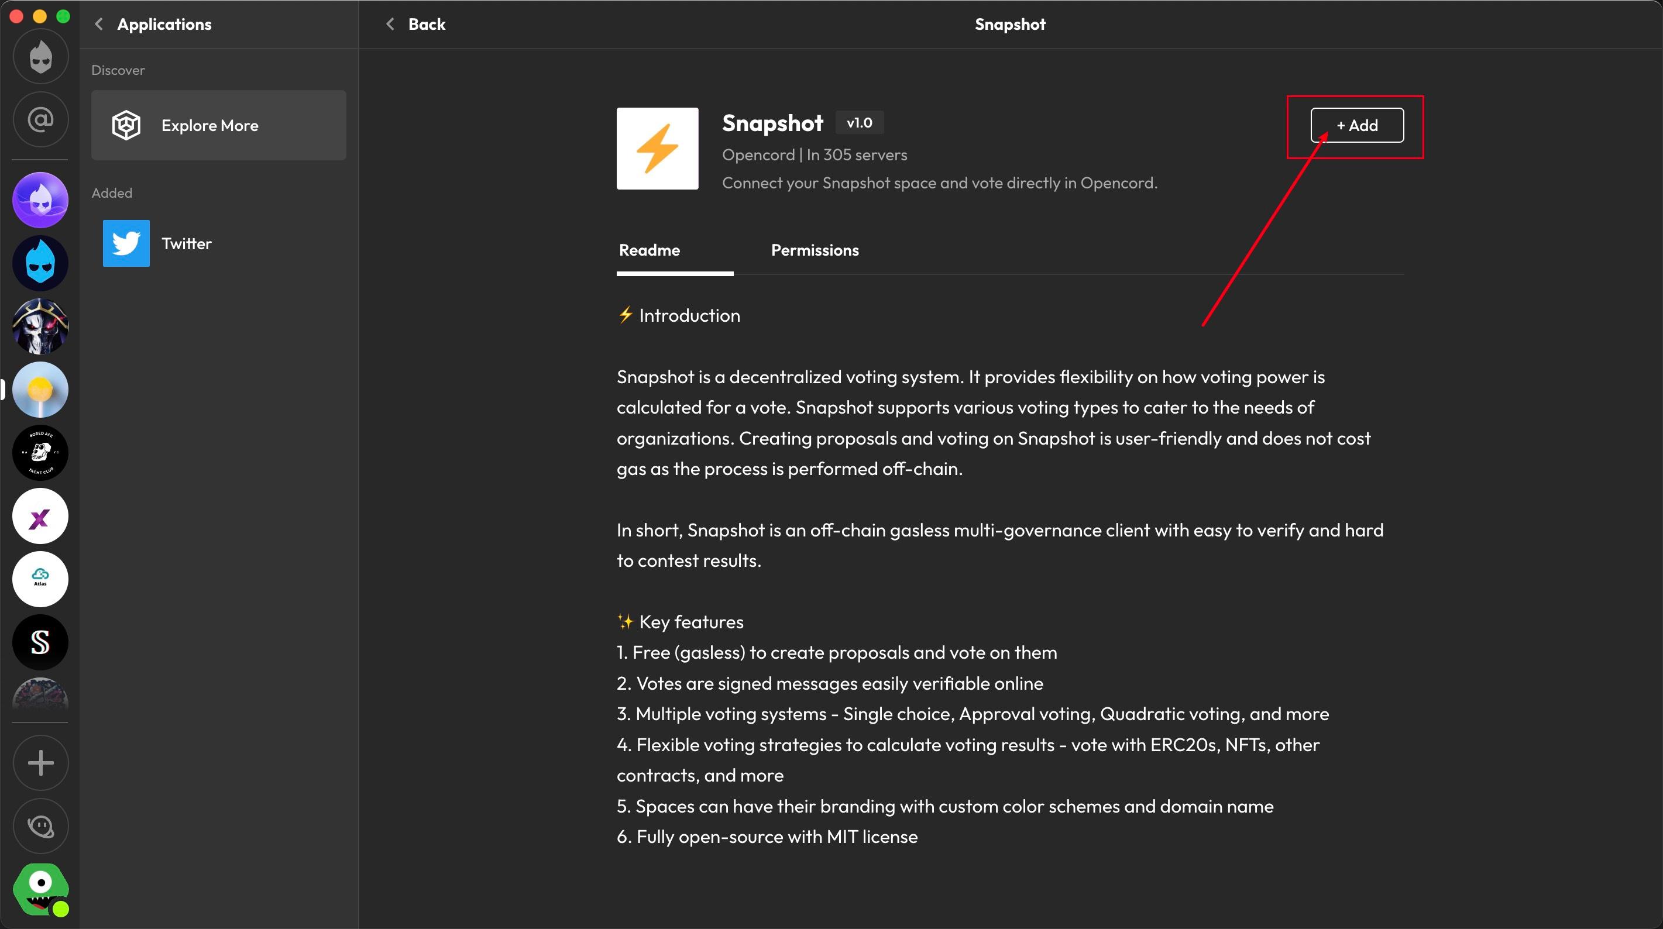This screenshot has height=929, width=1663.
Task: Add the Snapshot application
Action: (x=1357, y=125)
